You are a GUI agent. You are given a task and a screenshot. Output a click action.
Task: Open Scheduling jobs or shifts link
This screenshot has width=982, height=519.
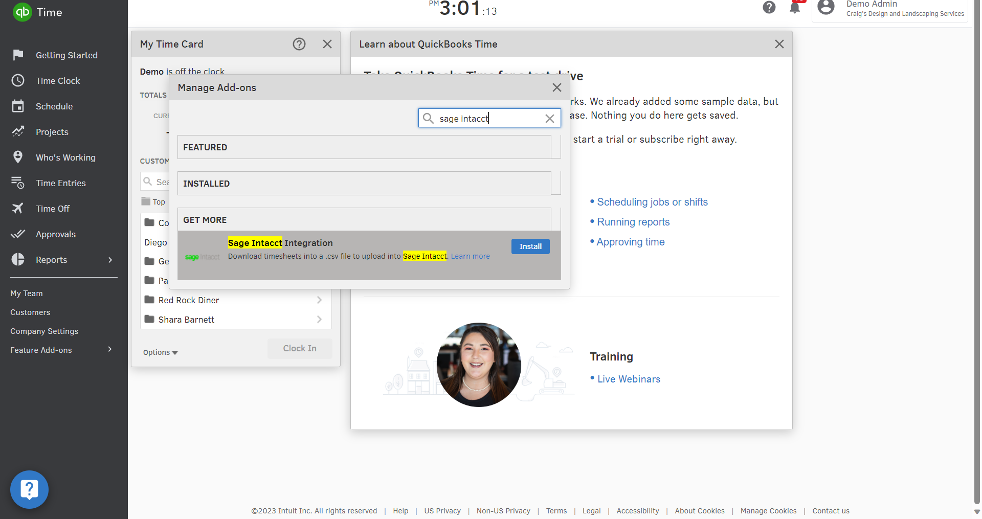pos(652,202)
